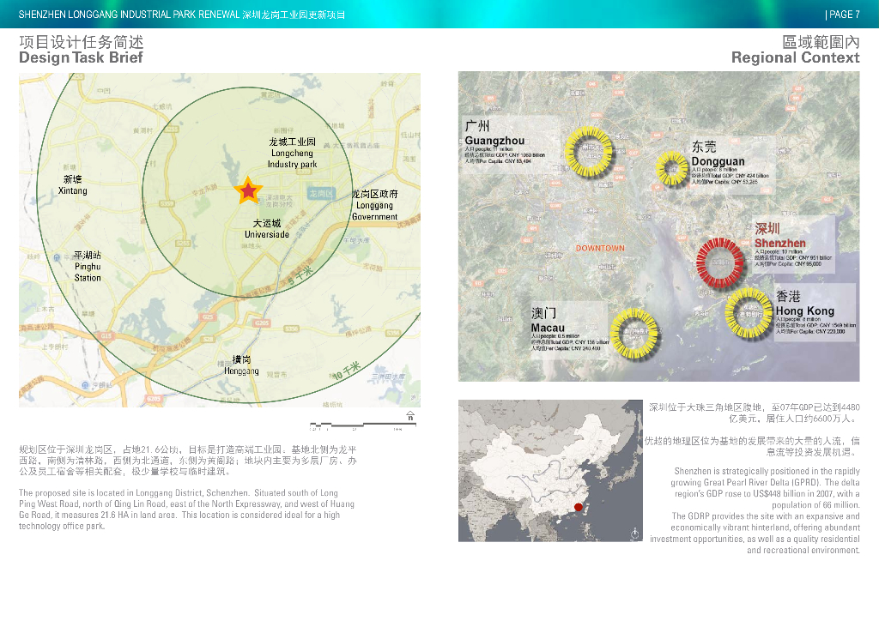
Task: Click the Shenzhen Longgang Industrial Park Renewal title
Action: (x=182, y=15)
